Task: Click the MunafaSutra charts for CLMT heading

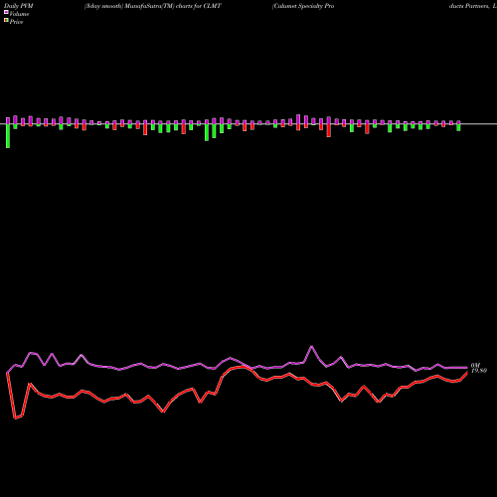Action: coord(153,6)
